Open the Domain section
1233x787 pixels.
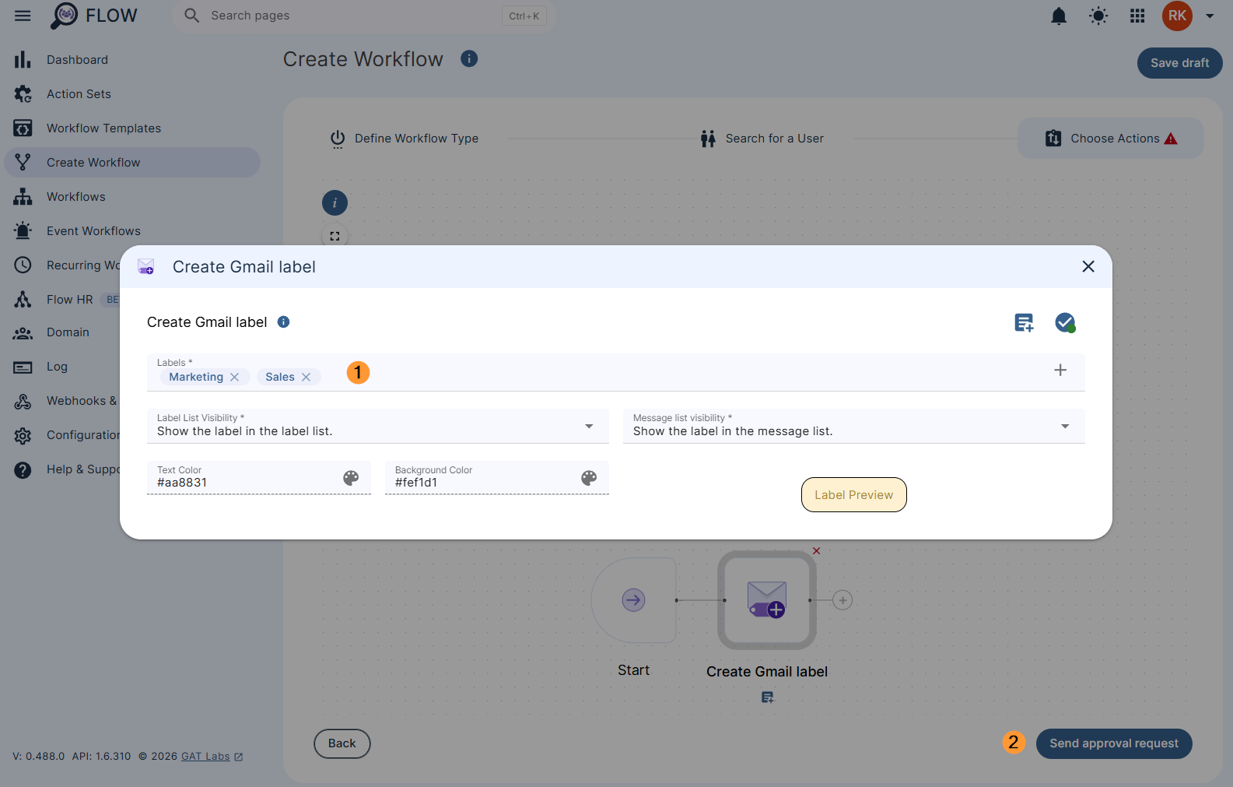pyautogui.click(x=68, y=332)
